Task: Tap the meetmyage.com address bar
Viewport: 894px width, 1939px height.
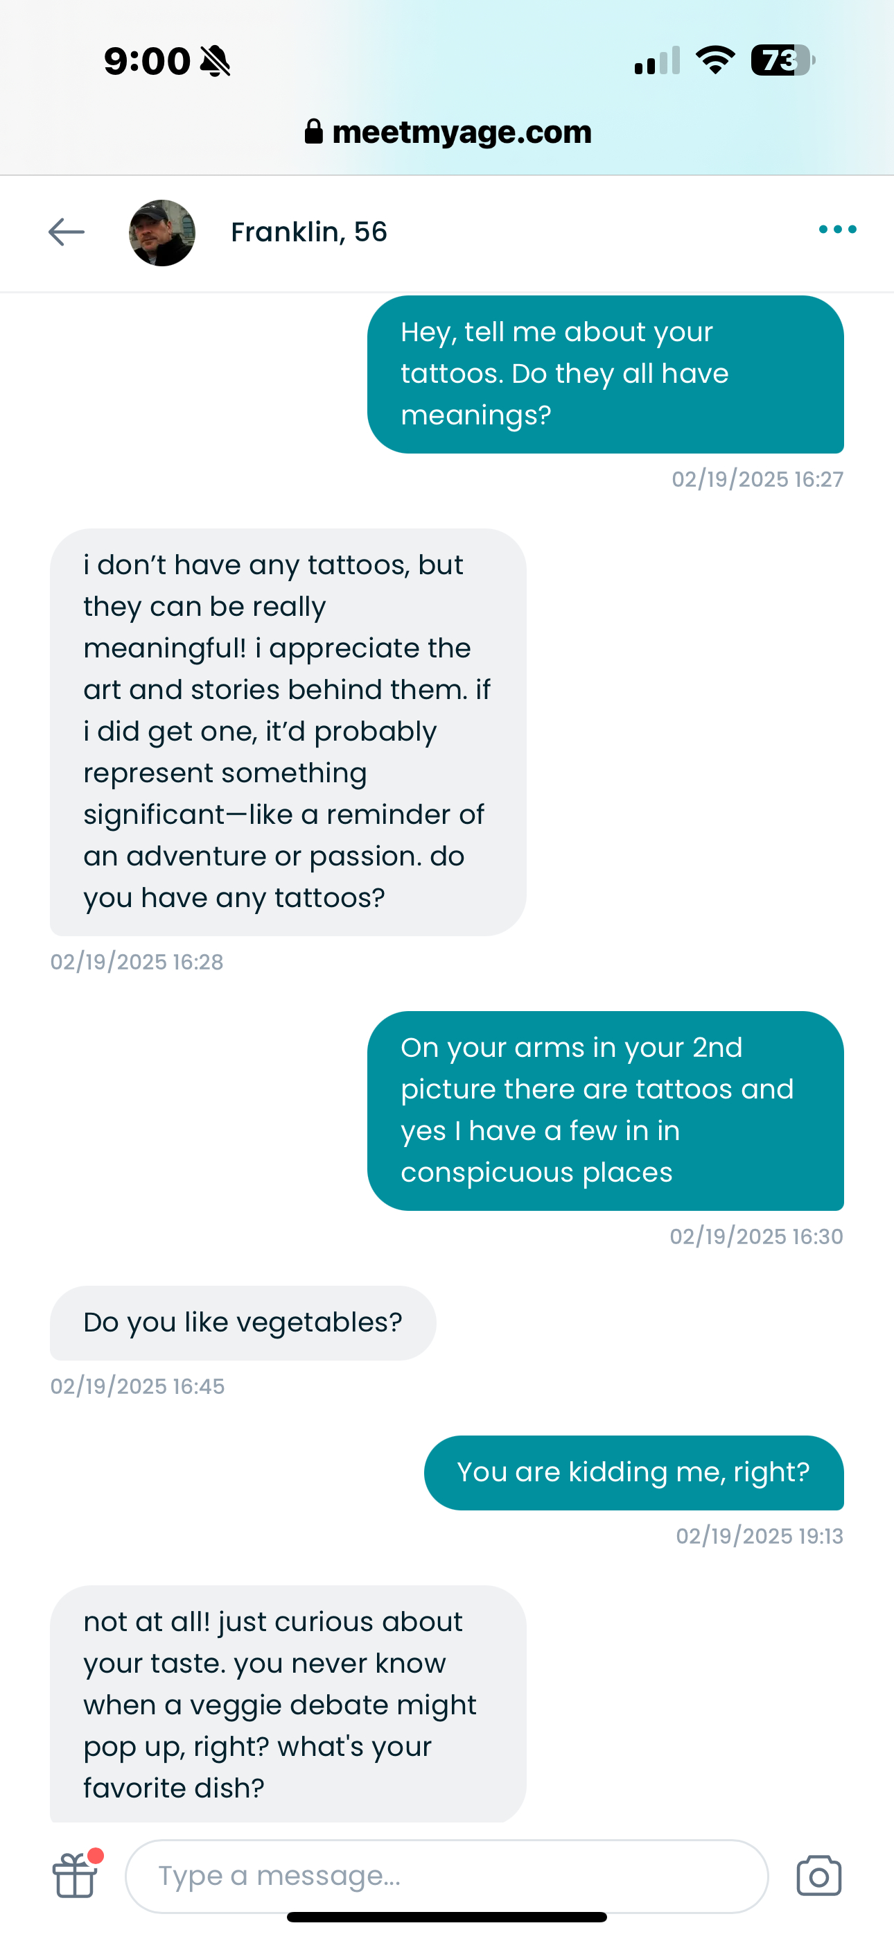Action: (x=462, y=132)
